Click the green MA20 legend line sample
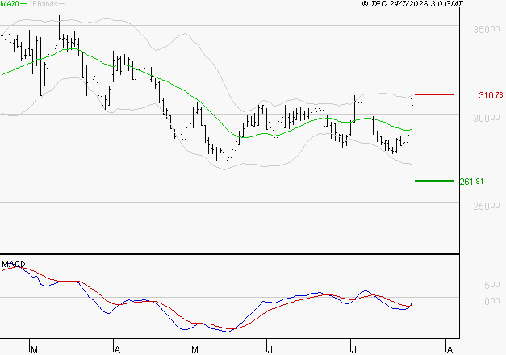The width and height of the screenshot is (506, 355). coord(24,3)
